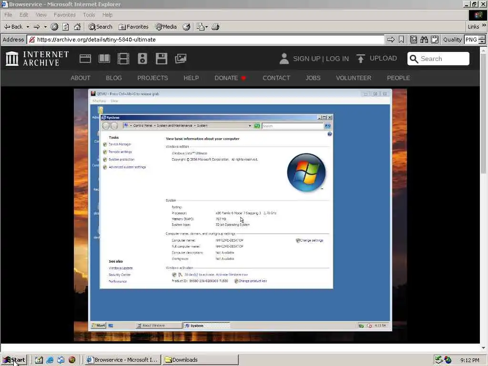Switch to Browservice taskbar button
The width and height of the screenshot is (488, 366).
coord(122,360)
